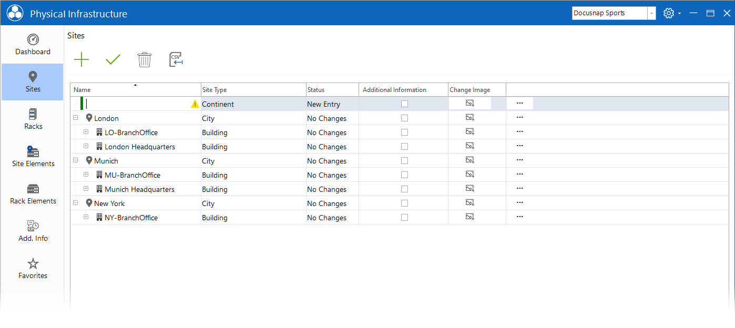Click the ellipsis button for New York row
Image resolution: width=735 pixels, height=328 pixels.
(520, 203)
